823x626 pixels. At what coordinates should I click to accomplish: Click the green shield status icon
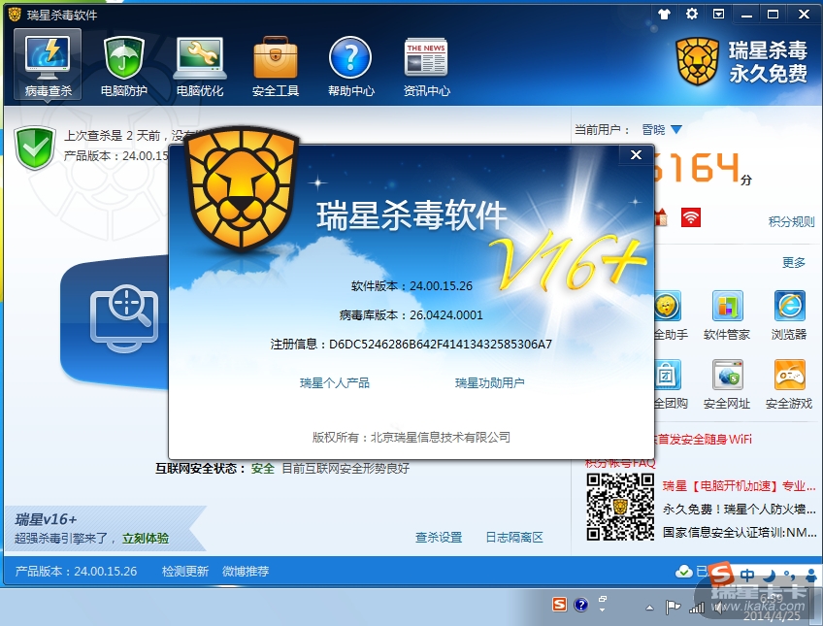[x=35, y=148]
